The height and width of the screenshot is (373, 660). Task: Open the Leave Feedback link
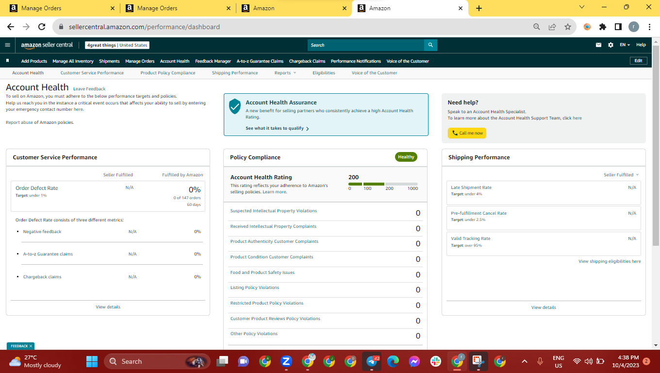[x=89, y=89]
